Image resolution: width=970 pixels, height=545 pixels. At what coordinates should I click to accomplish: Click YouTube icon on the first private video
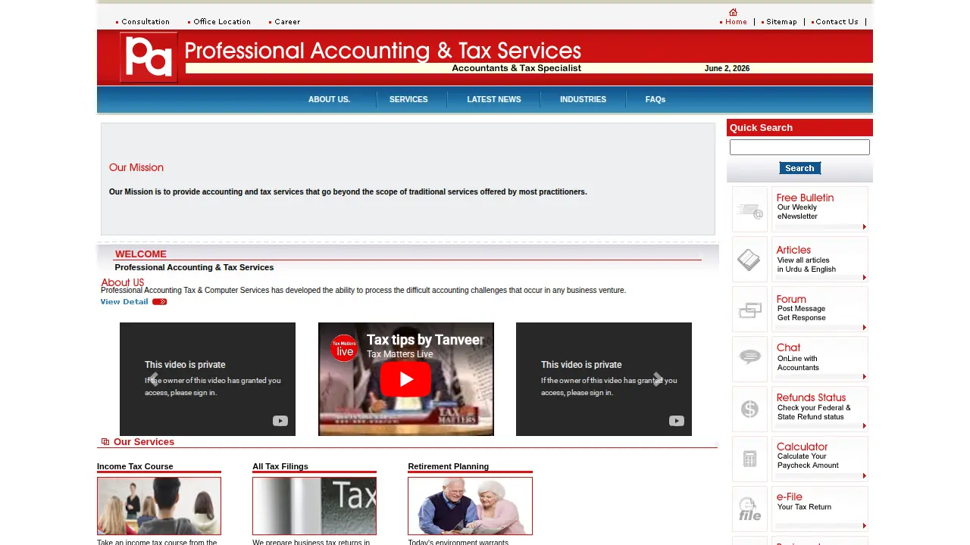point(280,421)
